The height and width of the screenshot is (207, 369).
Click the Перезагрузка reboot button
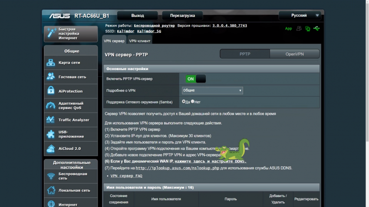click(182, 16)
